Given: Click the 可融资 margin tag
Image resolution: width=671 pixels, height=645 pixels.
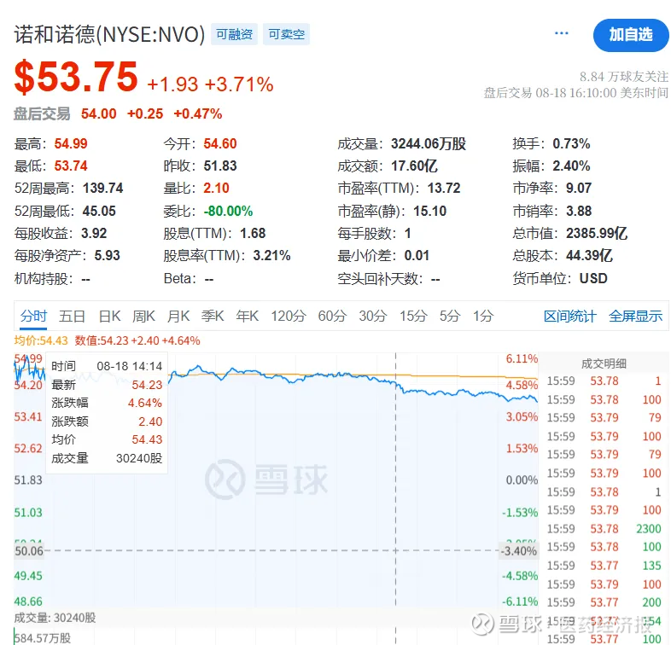Looking at the screenshot, I should click(x=234, y=35).
